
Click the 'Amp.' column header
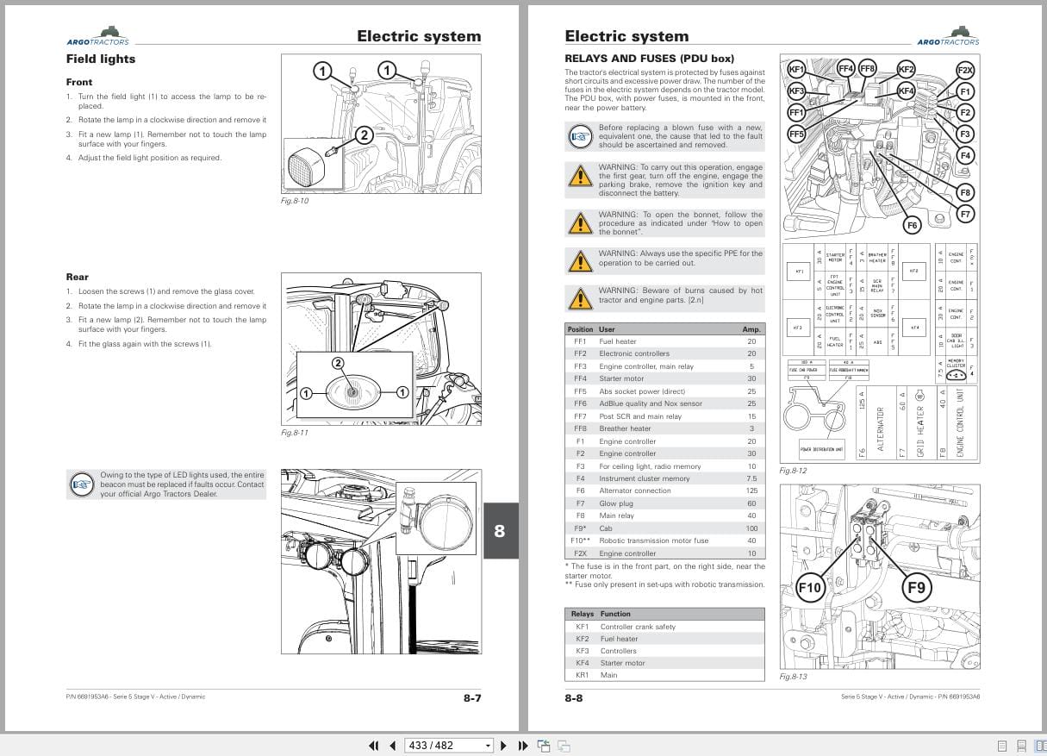751,329
